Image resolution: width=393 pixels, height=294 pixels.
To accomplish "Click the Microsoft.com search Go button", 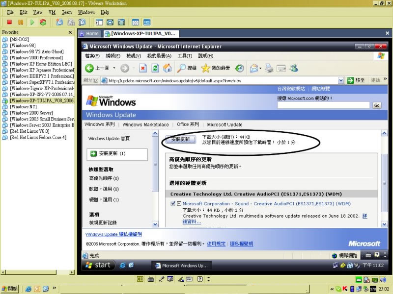I will tap(377, 105).
